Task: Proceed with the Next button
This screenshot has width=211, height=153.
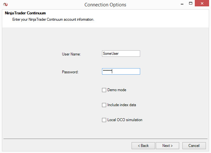Action: pyautogui.click(x=167, y=146)
